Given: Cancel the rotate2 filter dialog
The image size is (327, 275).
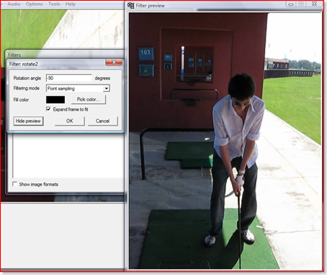Looking at the screenshot, I should tap(103, 121).
